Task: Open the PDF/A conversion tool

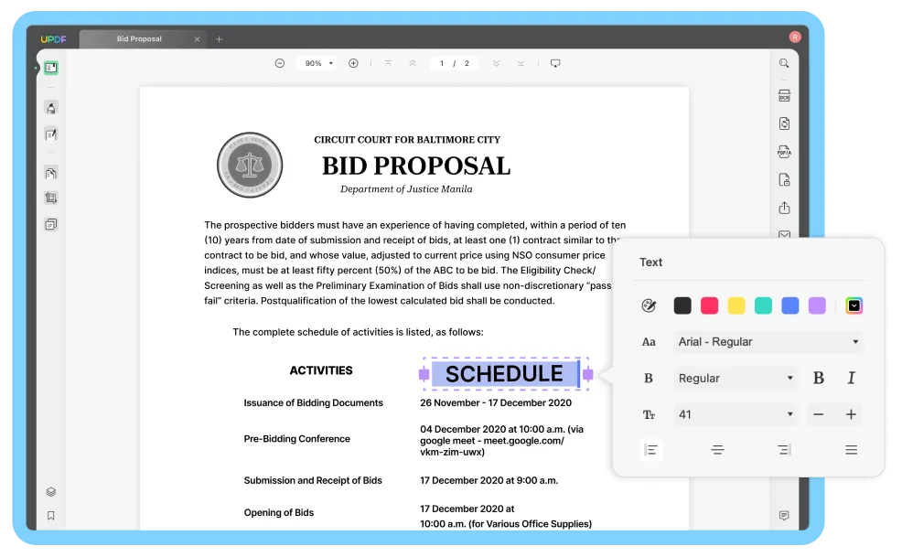Action: point(784,151)
